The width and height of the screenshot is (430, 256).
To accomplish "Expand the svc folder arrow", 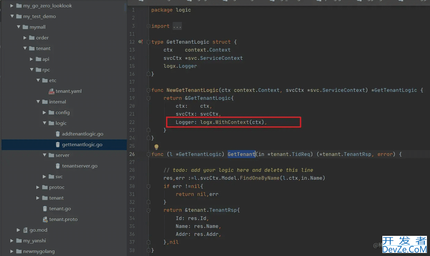I will pos(44,177).
